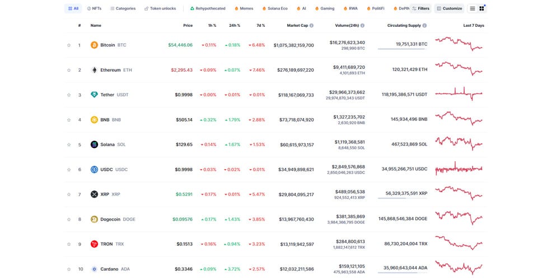Viewport: 551px width, 280px height.
Task: Click Solana market cap $60,615,973,157
Action: click(297, 144)
